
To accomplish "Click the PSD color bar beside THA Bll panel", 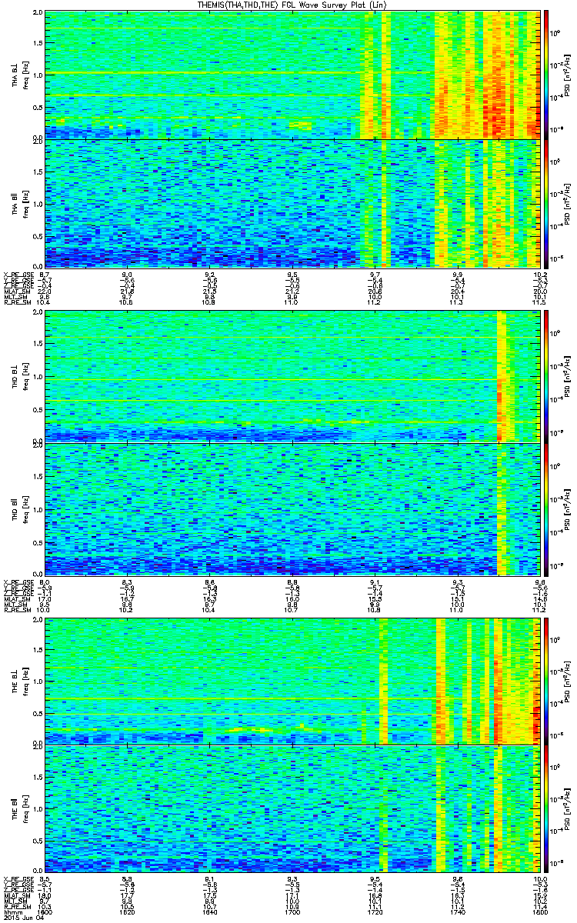I will [x=547, y=203].
